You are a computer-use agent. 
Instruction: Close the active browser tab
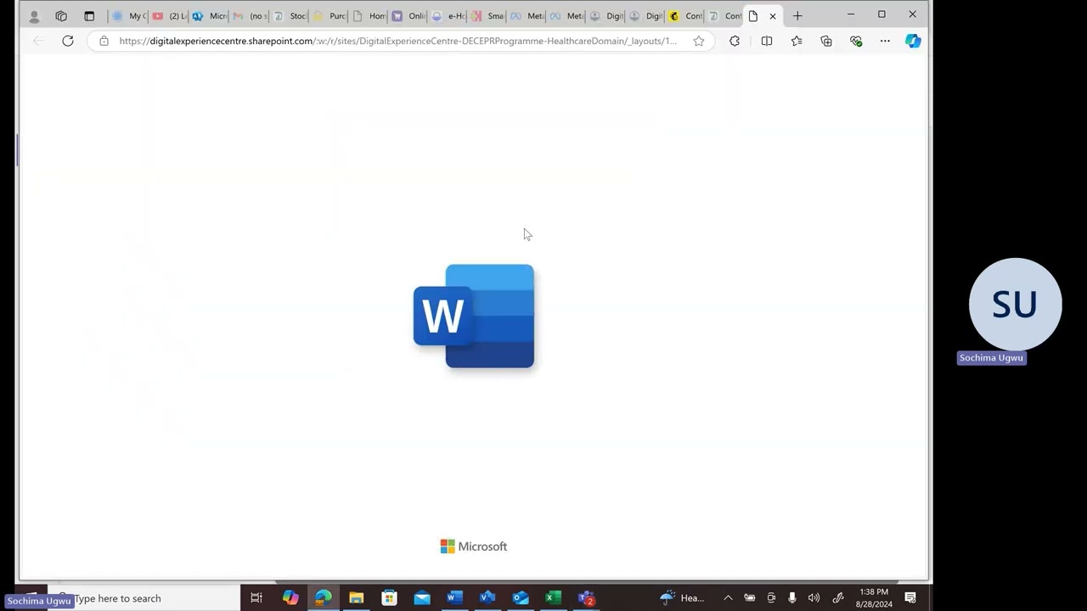pyautogui.click(x=773, y=16)
